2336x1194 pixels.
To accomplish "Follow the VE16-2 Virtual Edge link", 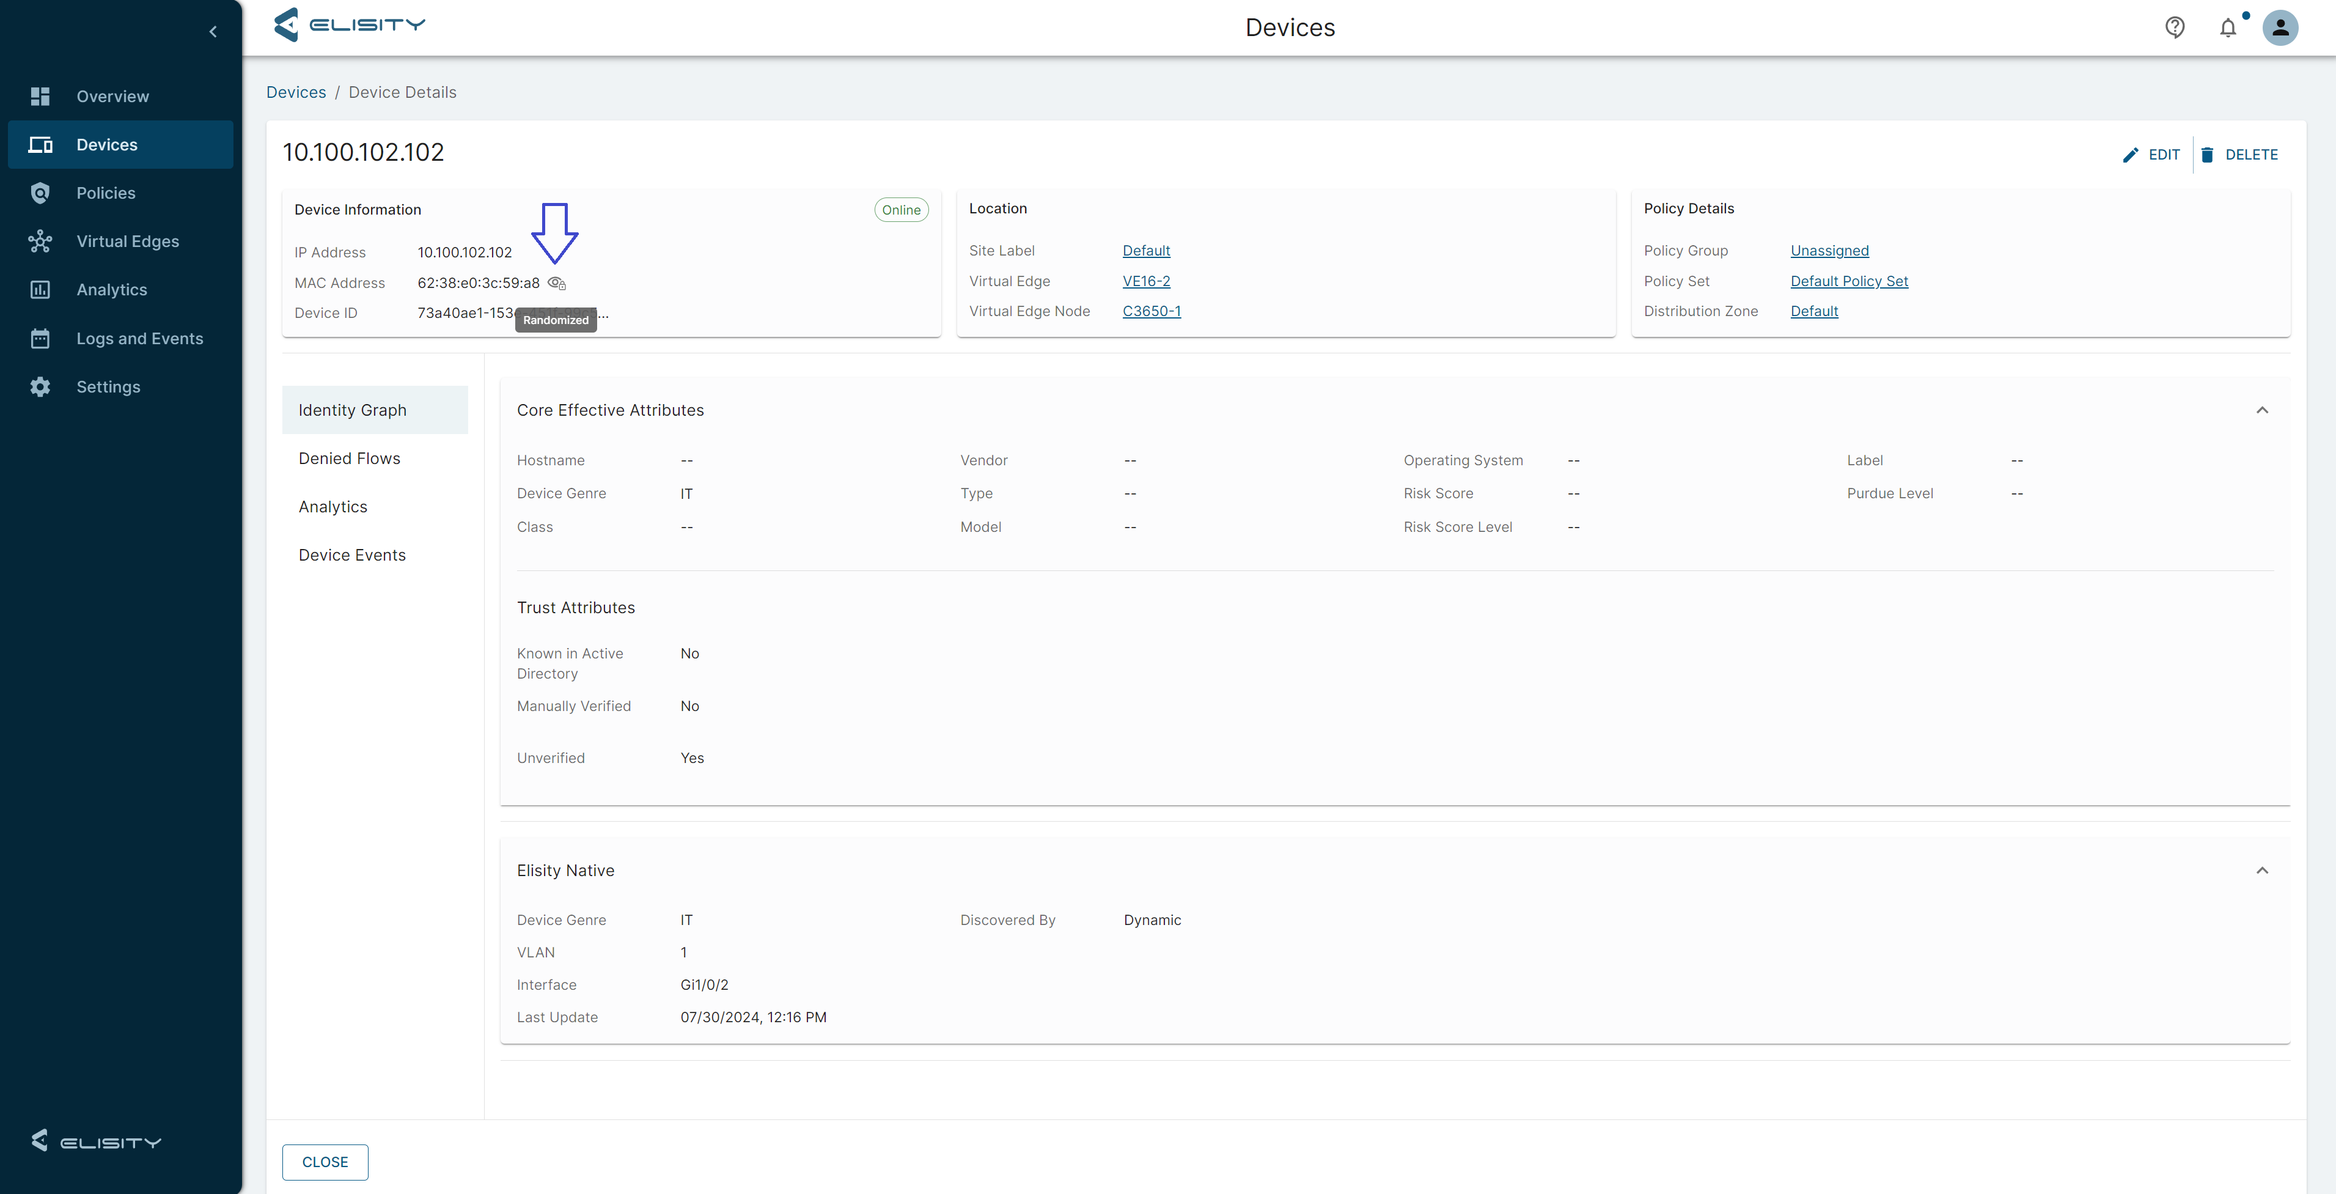I will coord(1146,281).
